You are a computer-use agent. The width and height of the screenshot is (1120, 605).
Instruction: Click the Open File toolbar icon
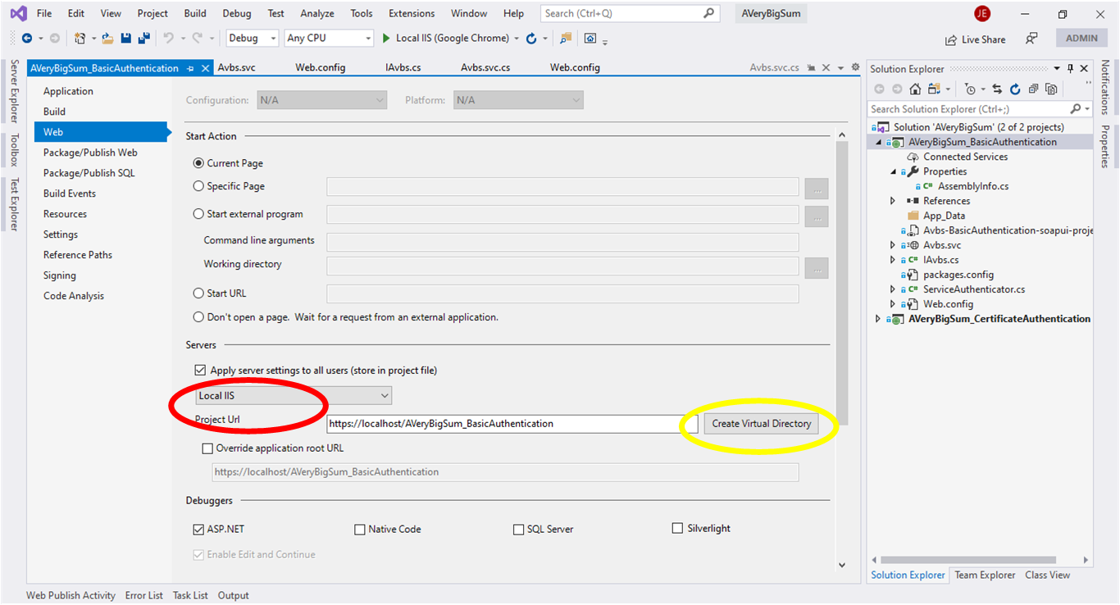pos(107,38)
